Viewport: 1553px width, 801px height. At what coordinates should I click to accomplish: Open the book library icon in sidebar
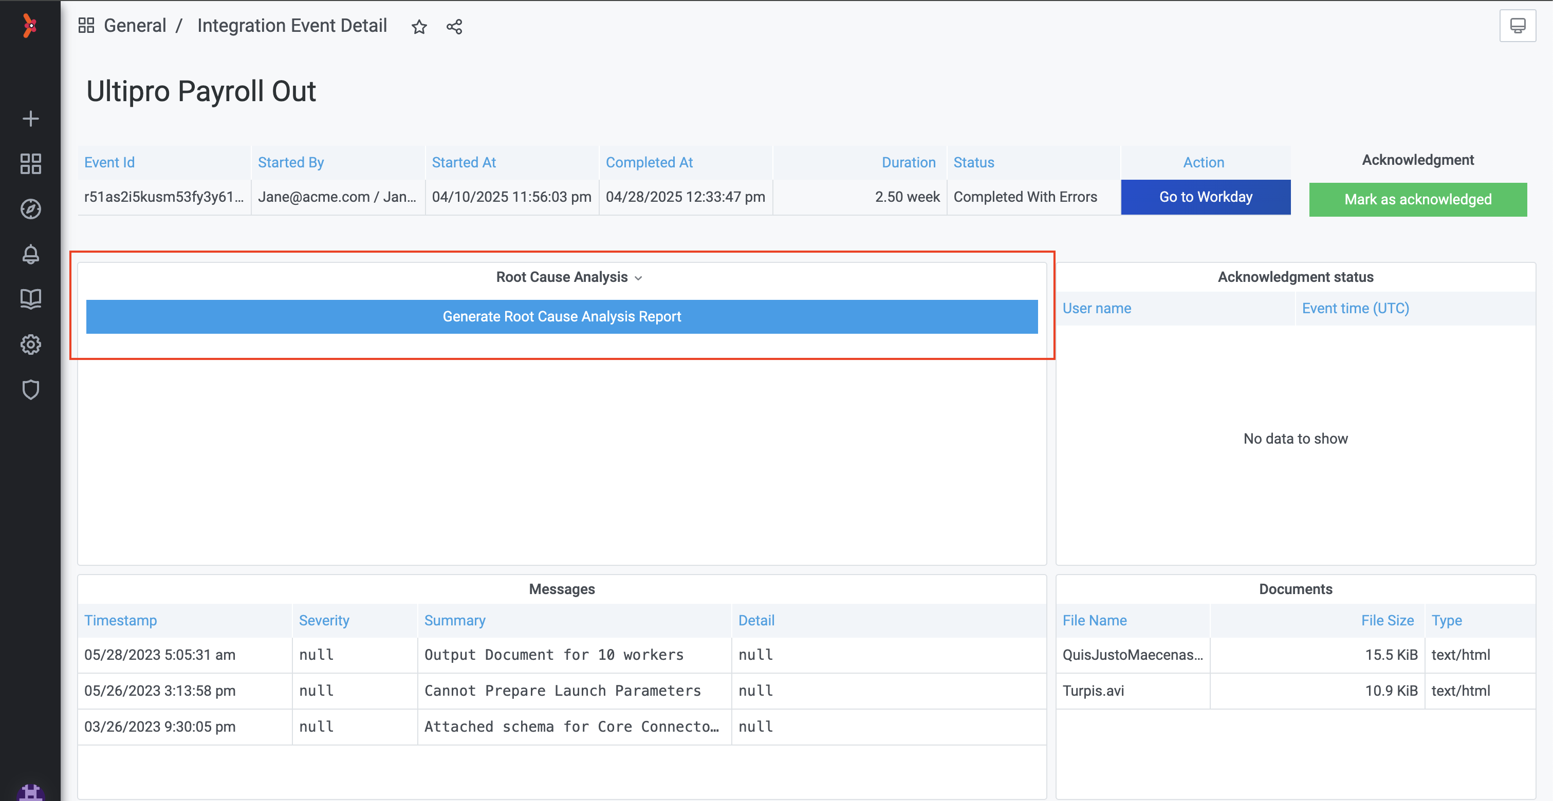pyautogui.click(x=30, y=299)
